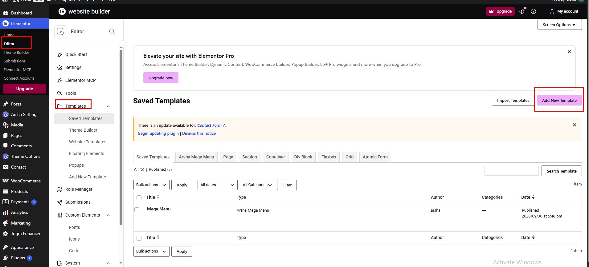Sort templates by the header Date column
The height and width of the screenshot is (267, 589).
[x=528, y=197]
